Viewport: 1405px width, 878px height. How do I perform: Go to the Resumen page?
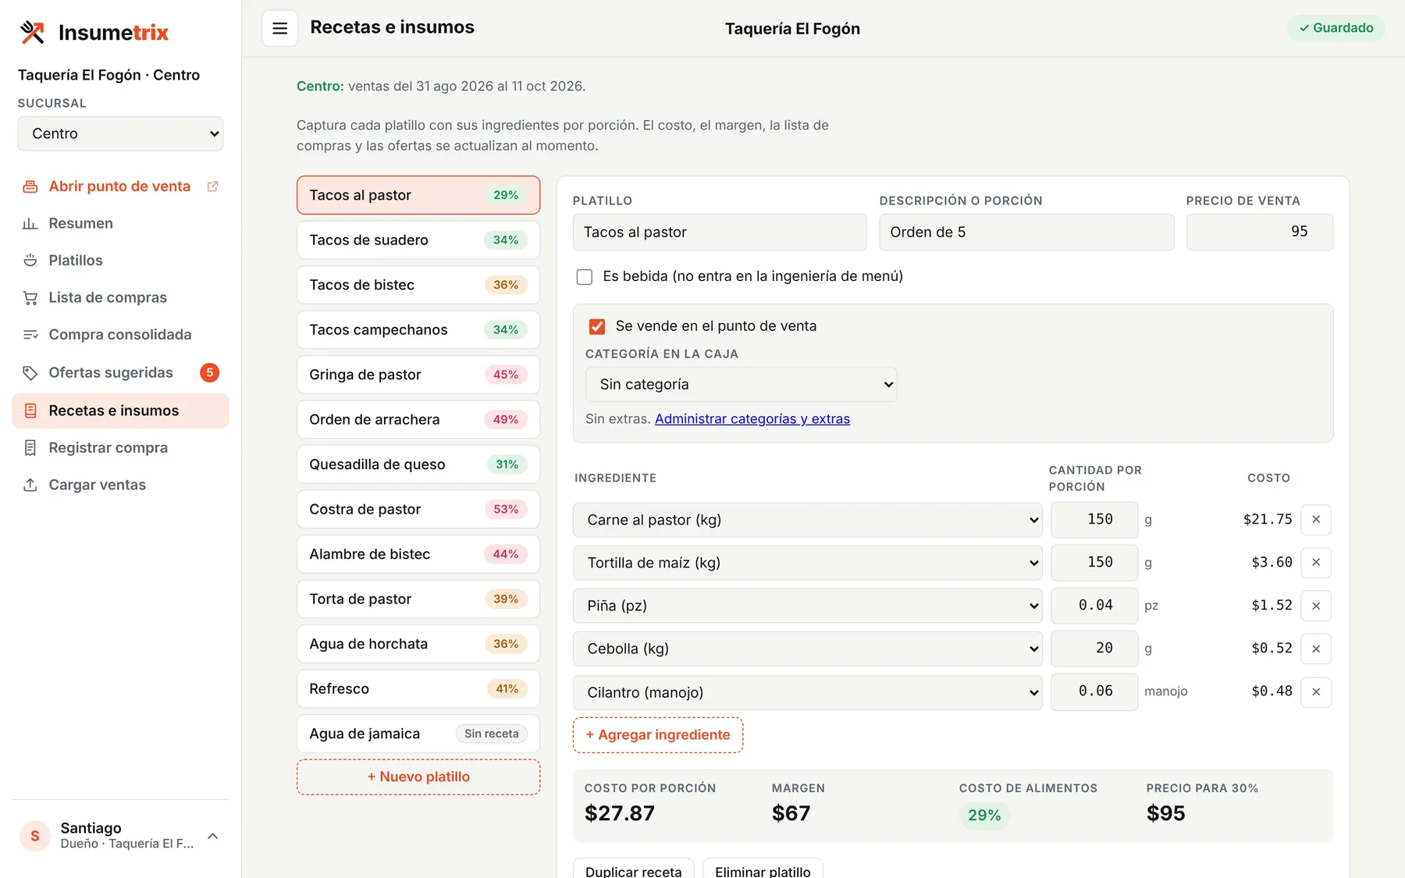120,223
